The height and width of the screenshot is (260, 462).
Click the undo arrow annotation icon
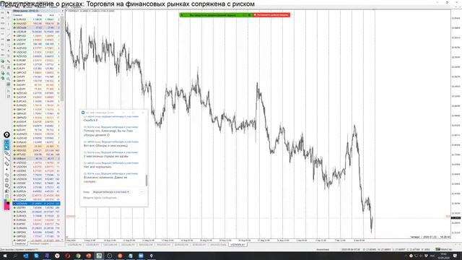tap(6, 175)
